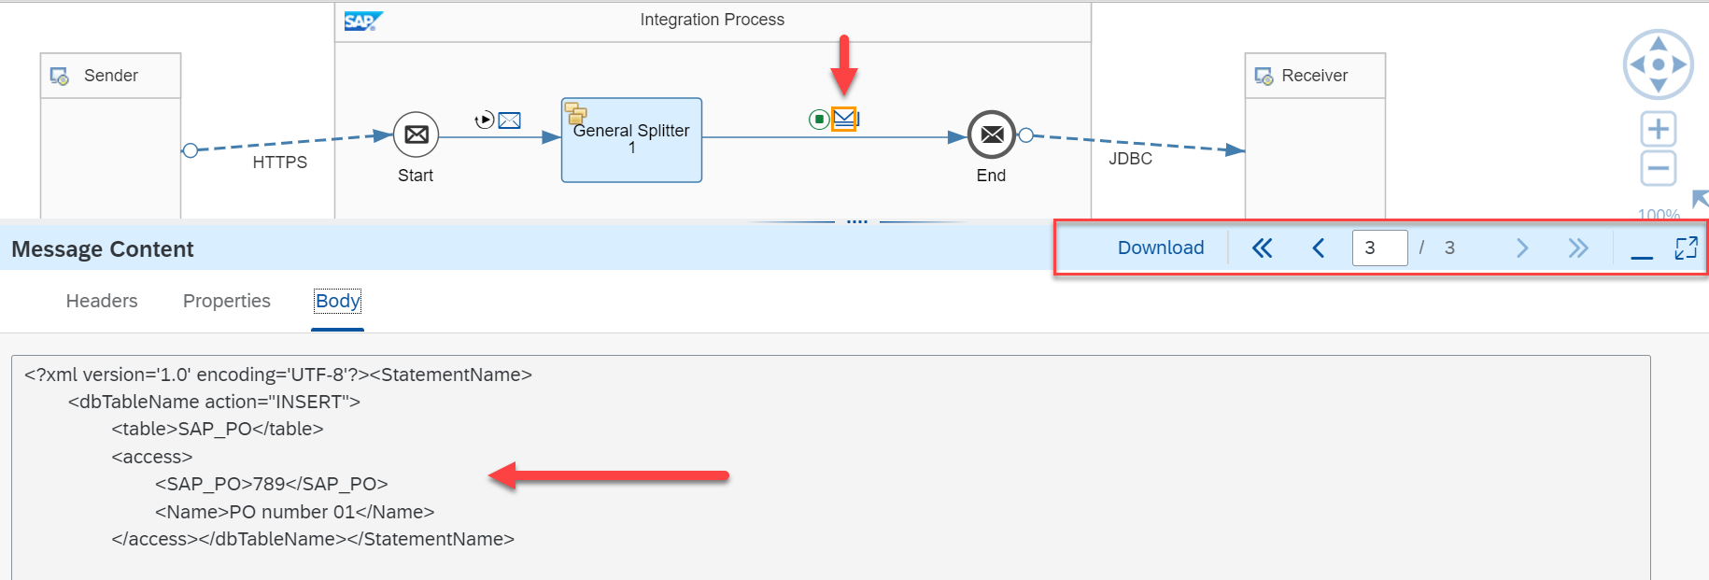Switch to the Headers tab
Screen dimensions: 1709x580
pyautogui.click(x=101, y=301)
